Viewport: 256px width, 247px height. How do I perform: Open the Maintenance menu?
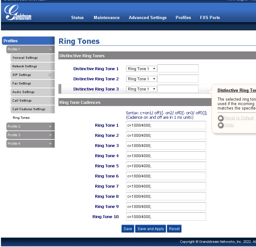click(107, 17)
